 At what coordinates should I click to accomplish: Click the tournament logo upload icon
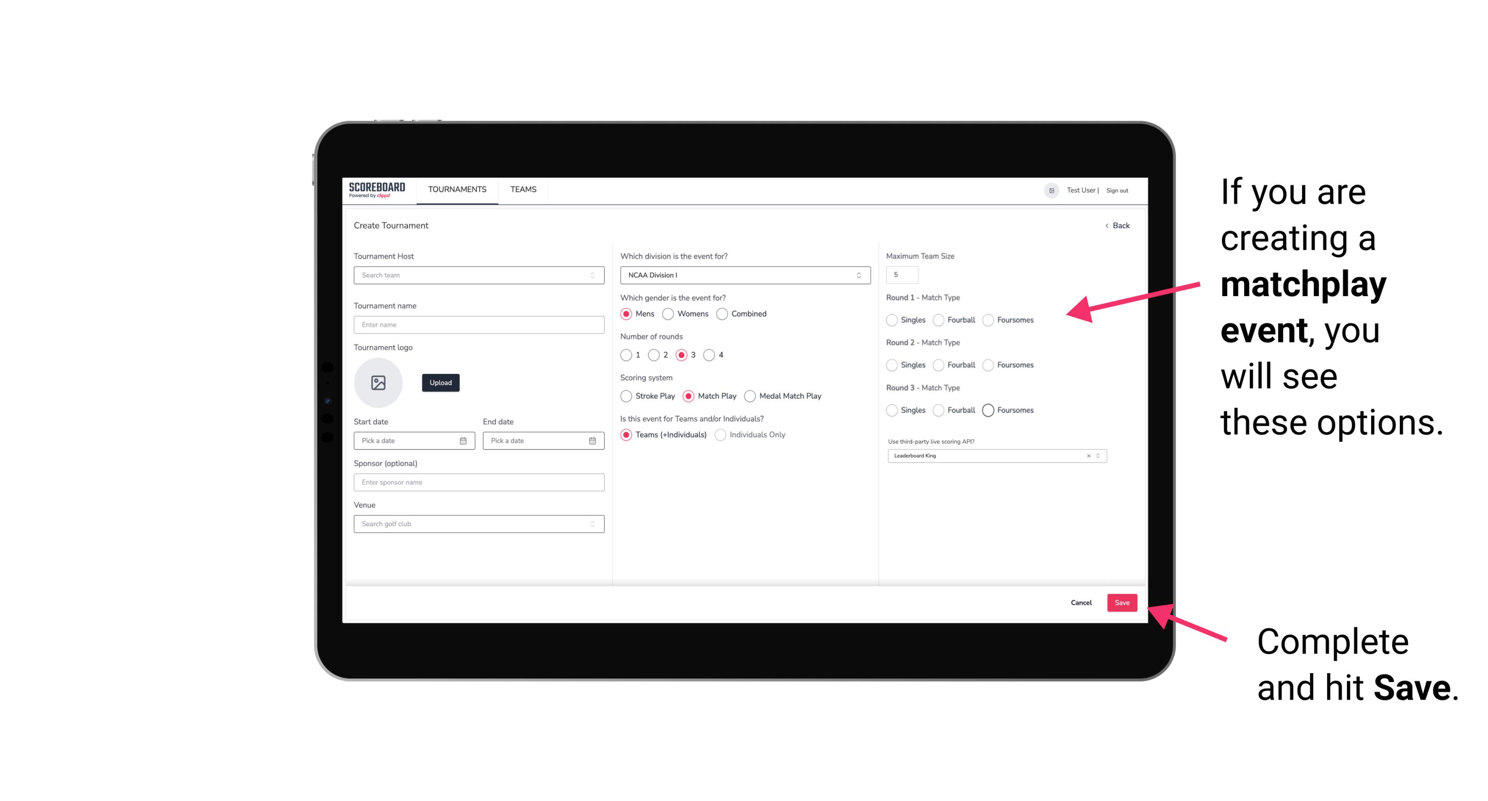[x=379, y=382]
